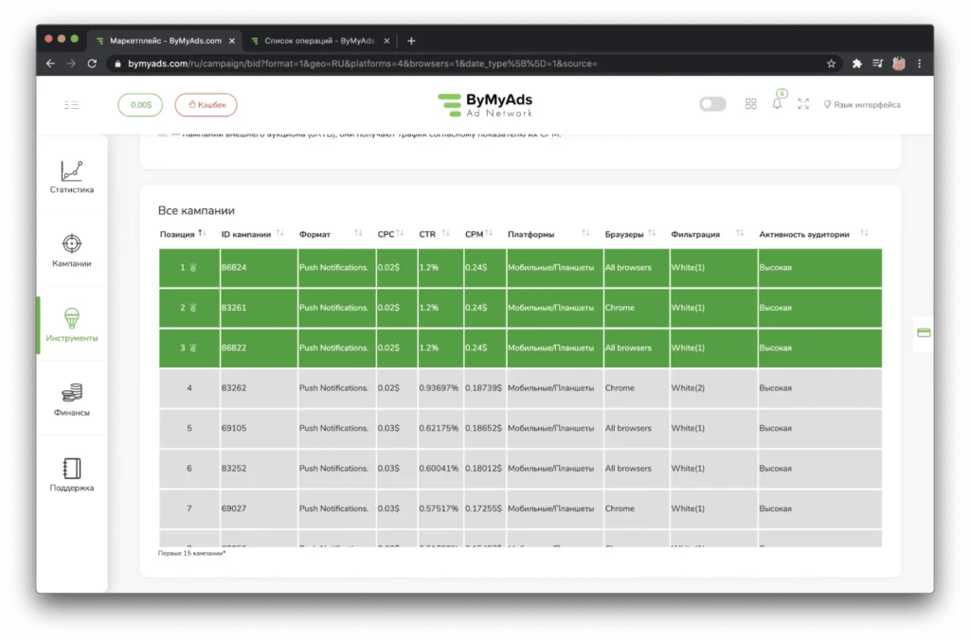Click CTR value 0.60041%

pyautogui.click(x=439, y=469)
